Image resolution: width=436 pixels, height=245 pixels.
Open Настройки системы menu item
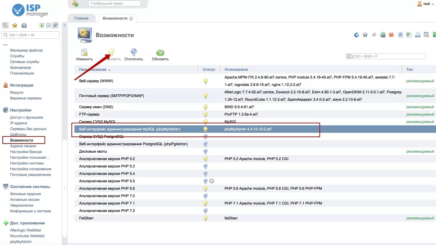(27, 163)
